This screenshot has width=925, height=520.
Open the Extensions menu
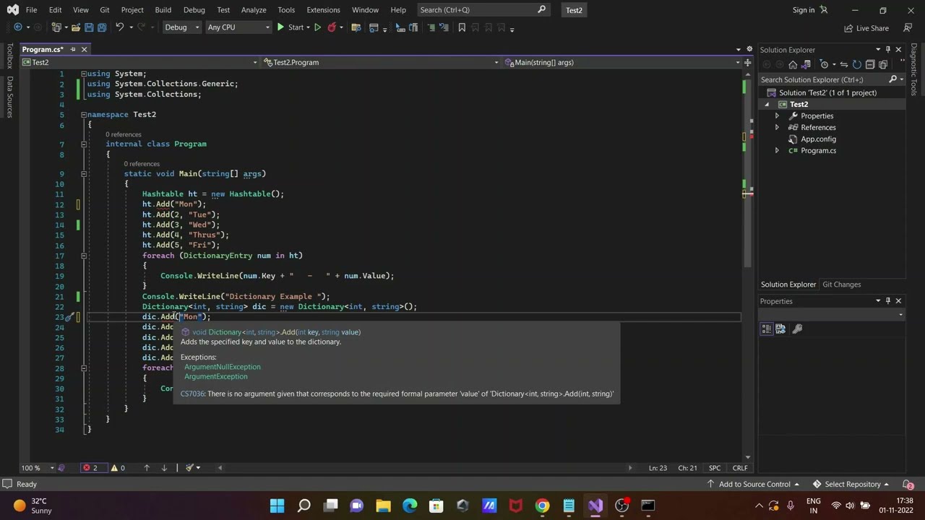coord(323,10)
